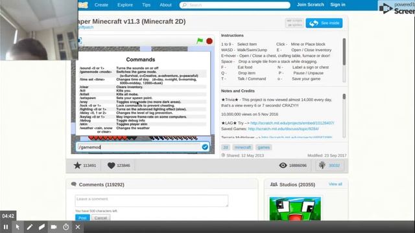This screenshot has height=233, width=415.
Task: Confirm the command with the blue checkmark
Action: point(205,147)
